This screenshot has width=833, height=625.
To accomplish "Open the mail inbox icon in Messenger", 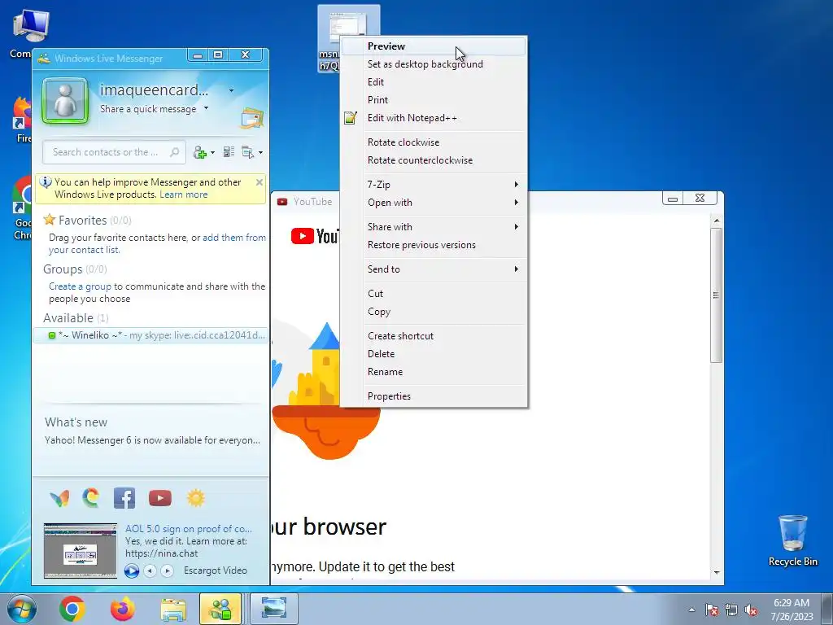I will pos(252,117).
